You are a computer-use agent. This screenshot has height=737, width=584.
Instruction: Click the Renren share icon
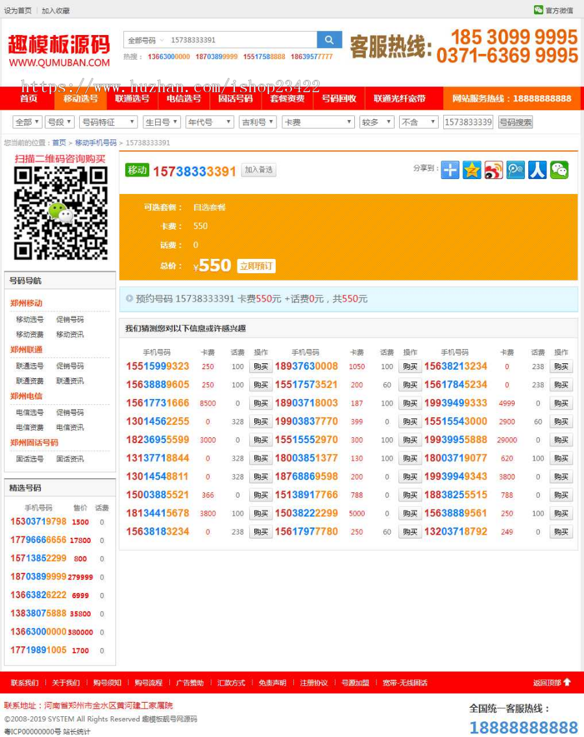tap(537, 169)
